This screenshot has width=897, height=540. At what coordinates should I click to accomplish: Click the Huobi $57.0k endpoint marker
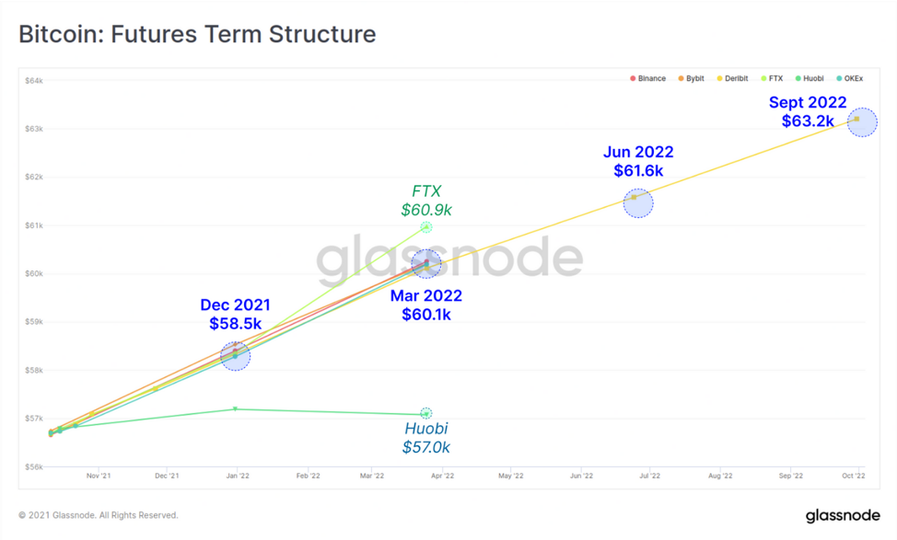click(426, 413)
